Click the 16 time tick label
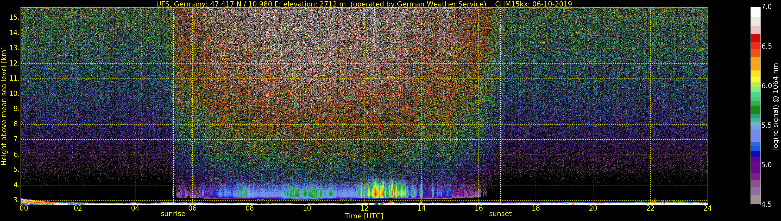This screenshot has width=781, height=221. 478,208
